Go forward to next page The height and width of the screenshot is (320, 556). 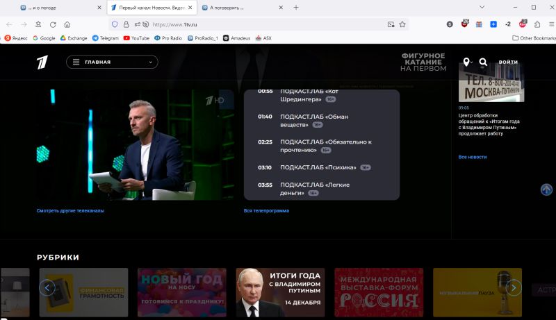24,24
